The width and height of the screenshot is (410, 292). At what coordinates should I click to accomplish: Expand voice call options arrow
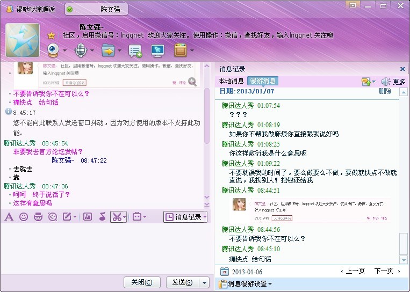coord(92,50)
